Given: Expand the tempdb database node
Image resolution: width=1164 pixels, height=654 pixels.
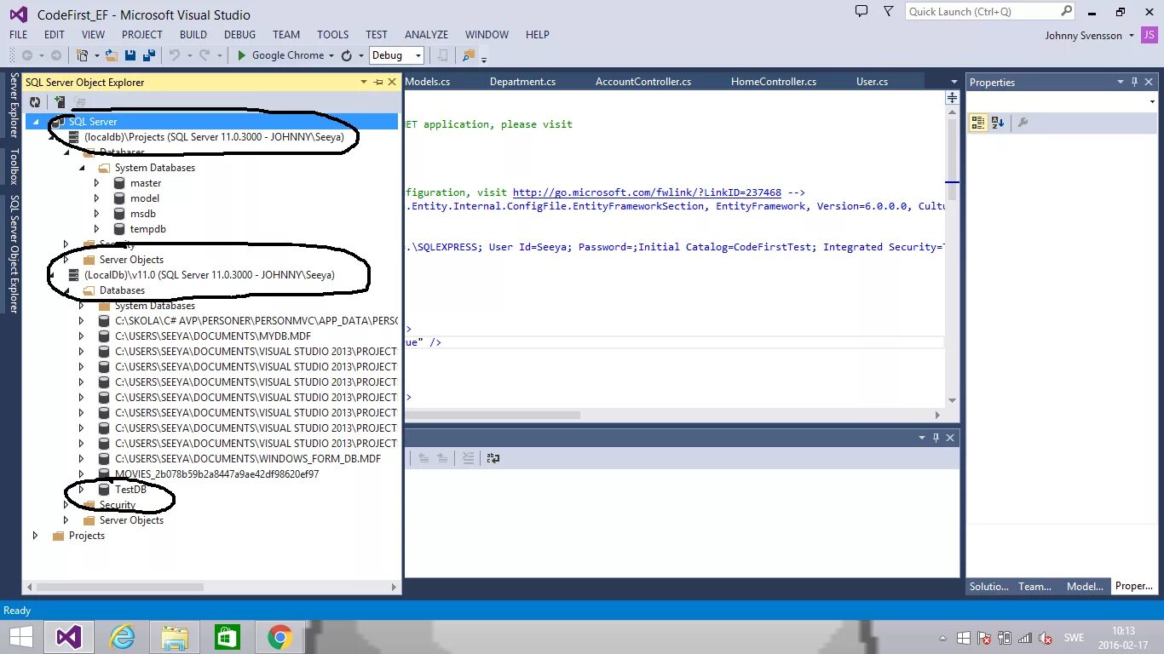Looking at the screenshot, I should [x=96, y=229].
